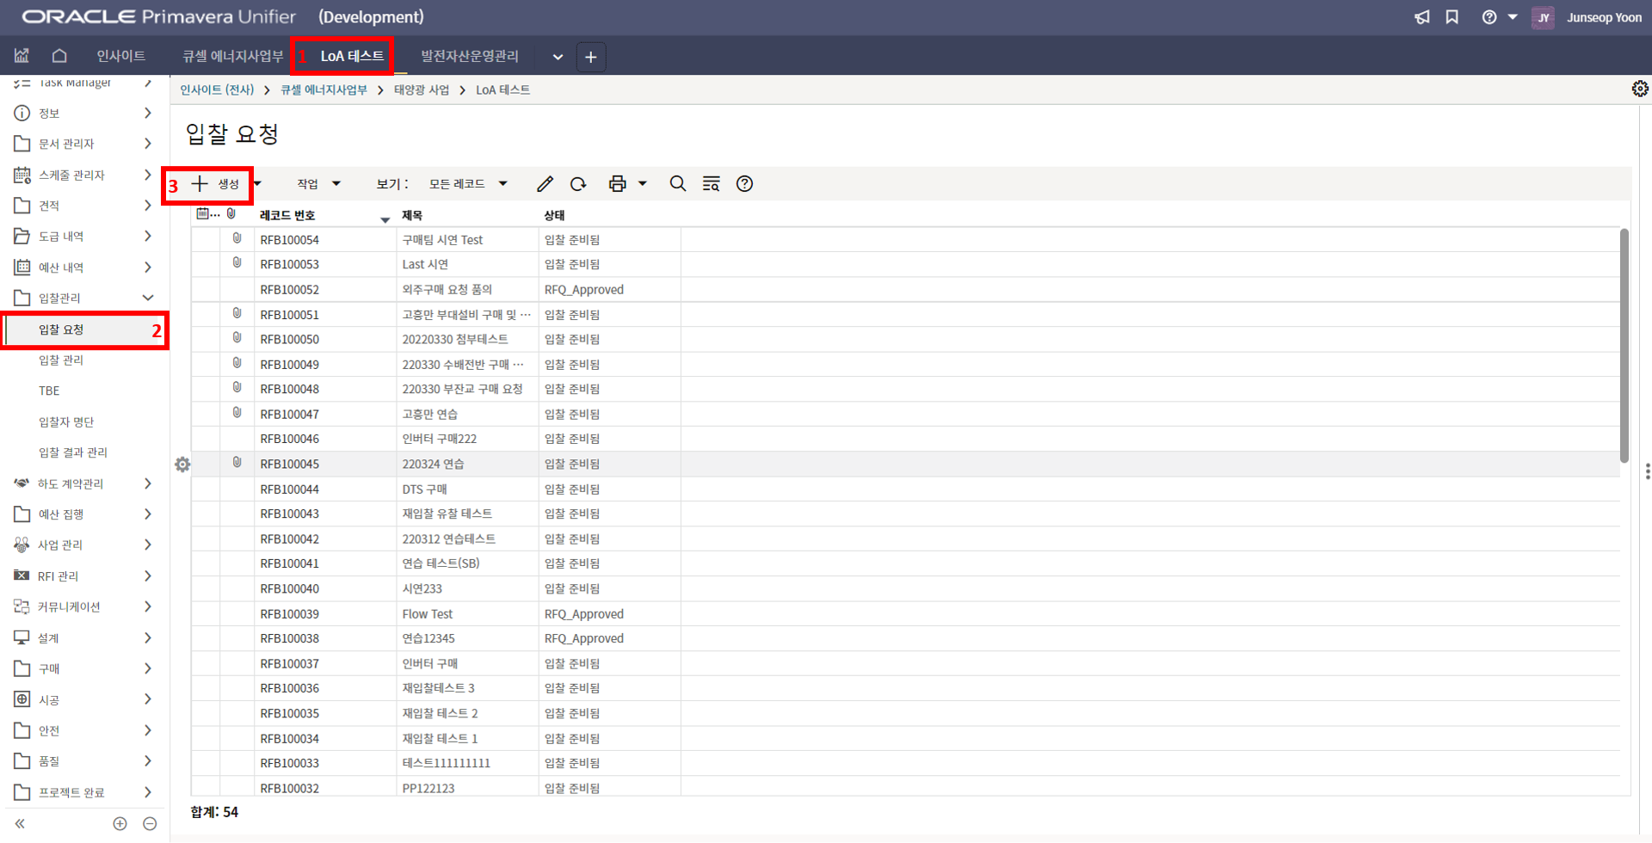
Task: Click the 생성 create button
Action: (x=215, y=184)
